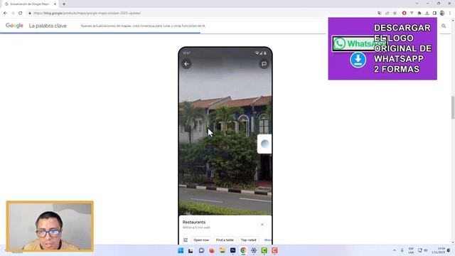The width and height of the screenshot is (455, 256).
Task: Open Photoshop from taskbar
Action: pyautogui.click(x=232, y=250)
